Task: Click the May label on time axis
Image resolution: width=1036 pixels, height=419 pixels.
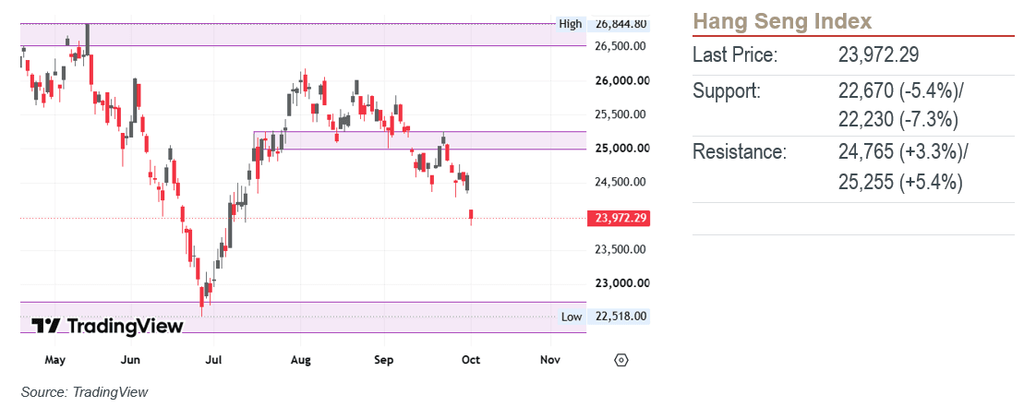Action: pos(54,360)
